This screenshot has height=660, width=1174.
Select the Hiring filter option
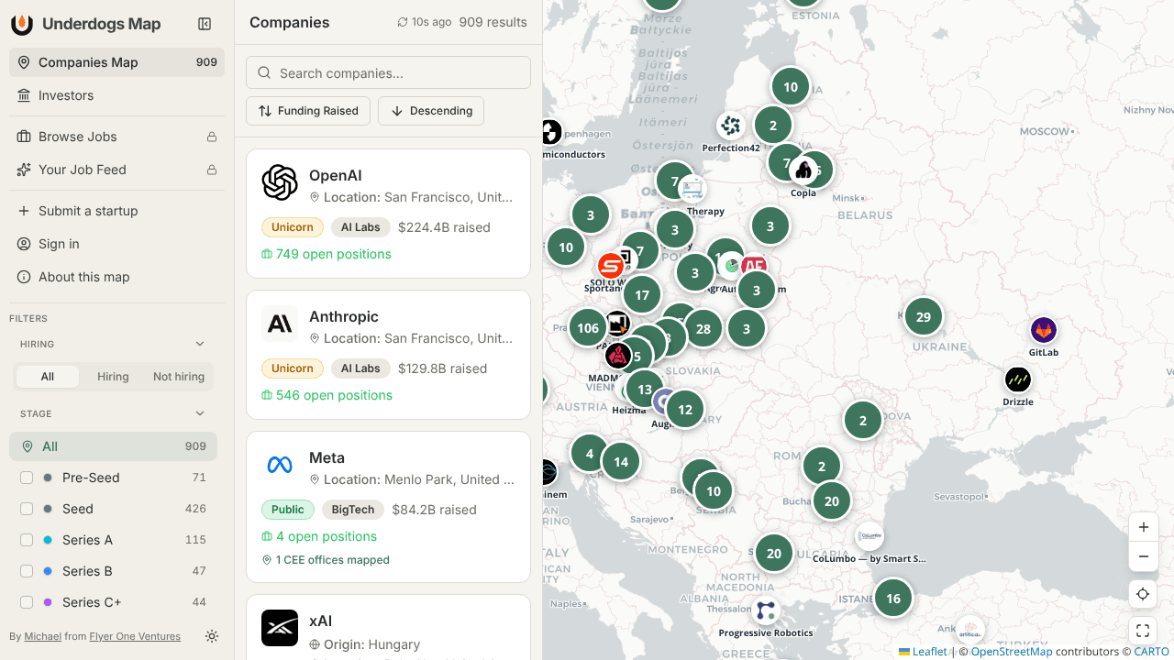coord(113,377)
